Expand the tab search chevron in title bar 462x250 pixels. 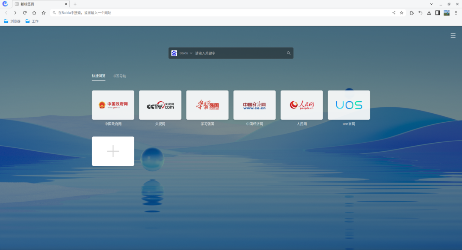(x=431, y=4)
